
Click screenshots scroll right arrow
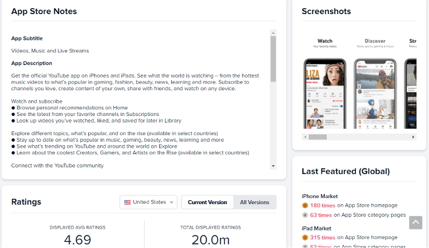point(413,137)
